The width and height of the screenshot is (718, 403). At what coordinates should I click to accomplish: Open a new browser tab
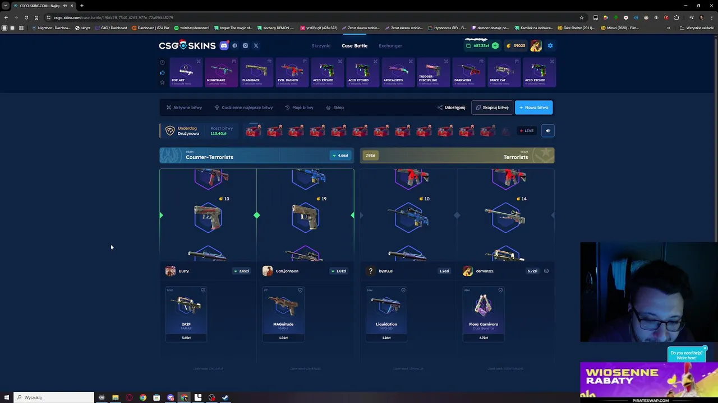[81, 6]
